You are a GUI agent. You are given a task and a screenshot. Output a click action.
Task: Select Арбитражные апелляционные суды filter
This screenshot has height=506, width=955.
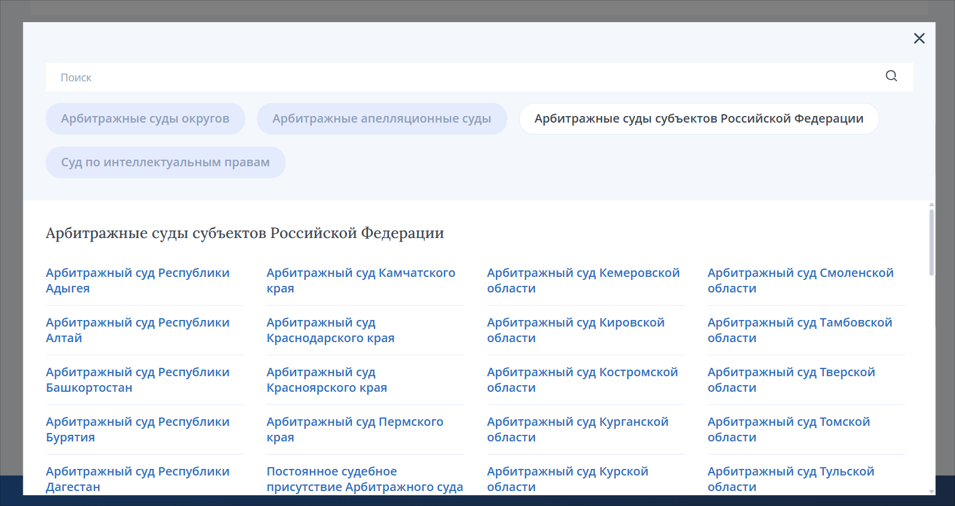[x=382, y=118]
